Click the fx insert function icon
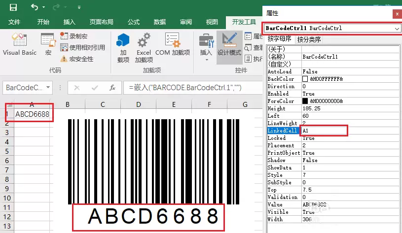402x233 pixels. coord(112,88)
